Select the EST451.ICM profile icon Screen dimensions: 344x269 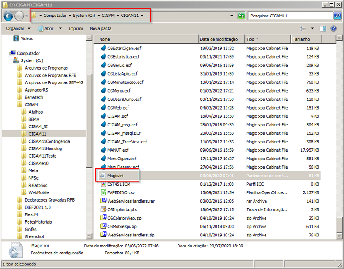[103, 184]
